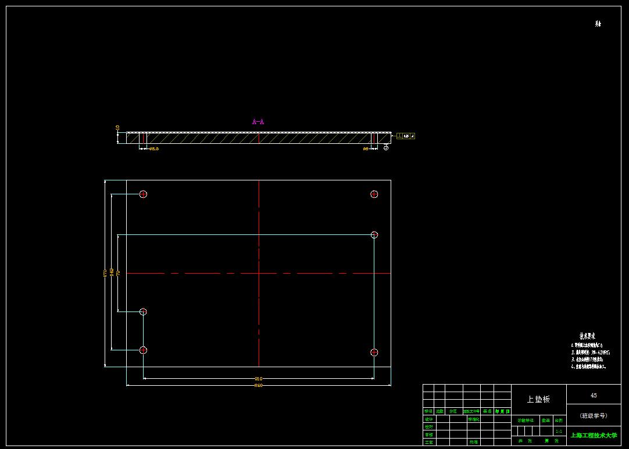The height and width of the screenshot is (449, 629).
Task: Click the 标准化 cell in title block
Action: point(473,419)
